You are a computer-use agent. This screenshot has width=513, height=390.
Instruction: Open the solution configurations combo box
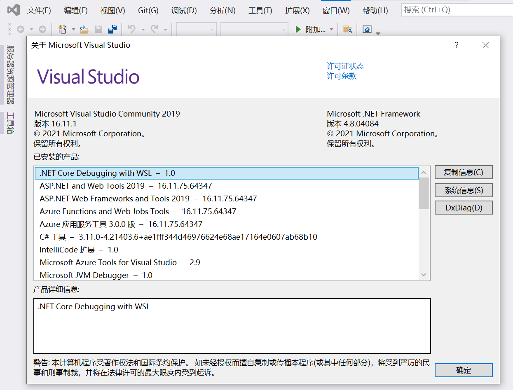(197, 29)
